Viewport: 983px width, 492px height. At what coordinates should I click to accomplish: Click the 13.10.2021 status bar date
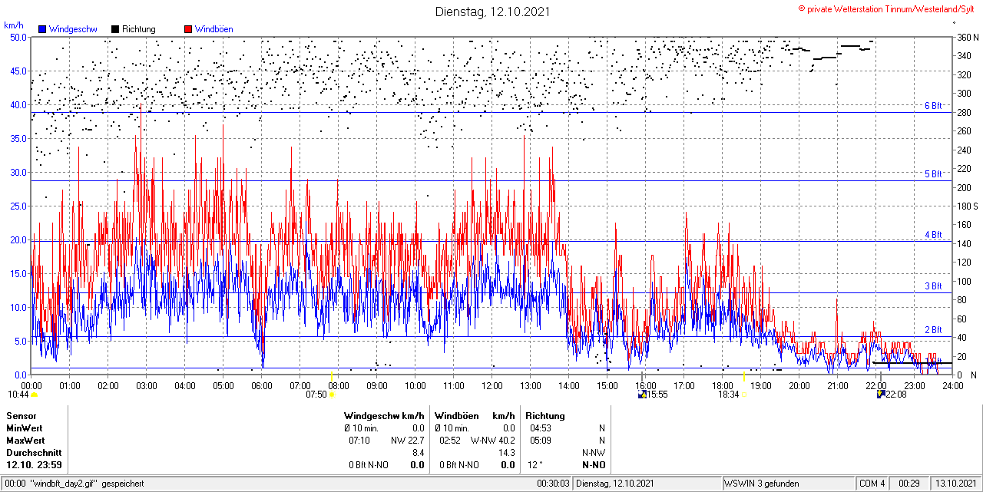(x=955, y=484)
